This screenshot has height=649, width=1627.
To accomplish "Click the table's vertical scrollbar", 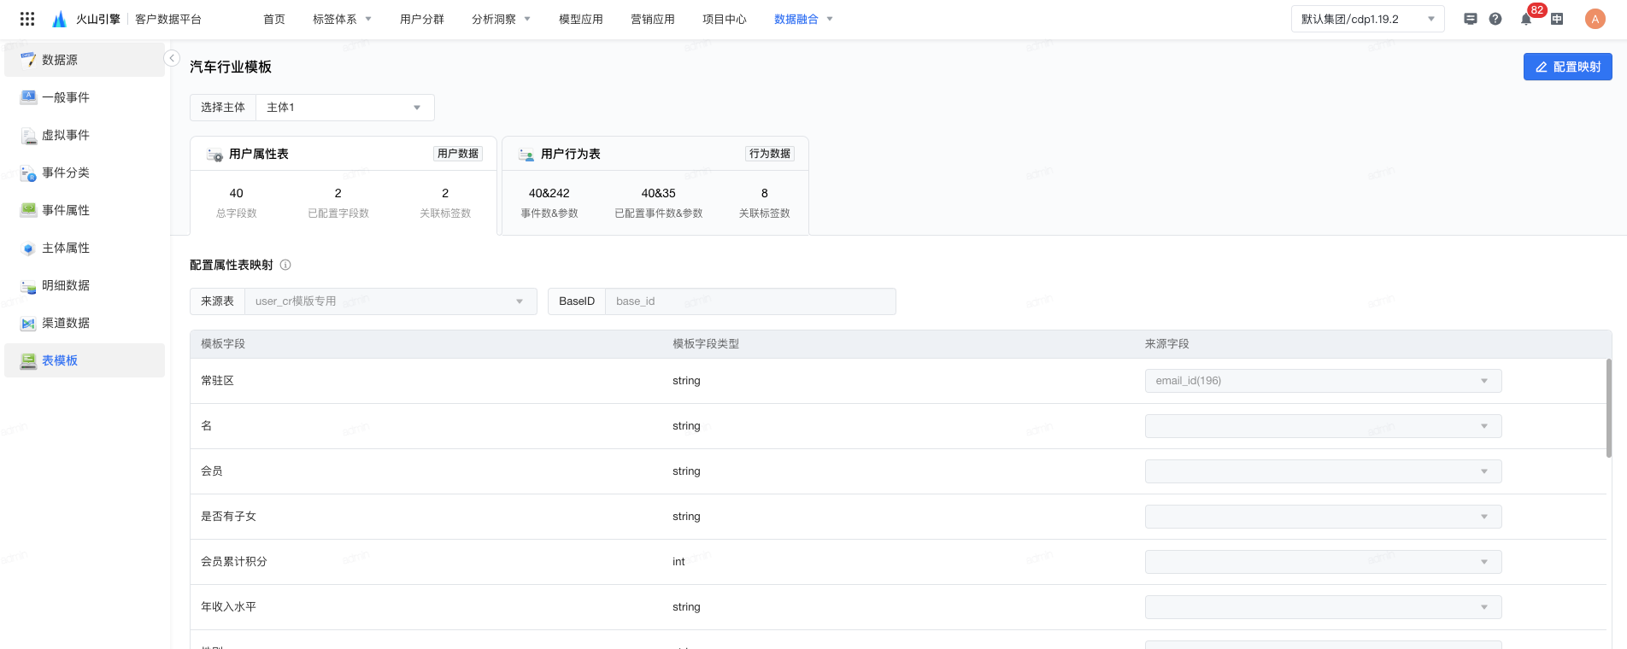I will [1608, 408].
